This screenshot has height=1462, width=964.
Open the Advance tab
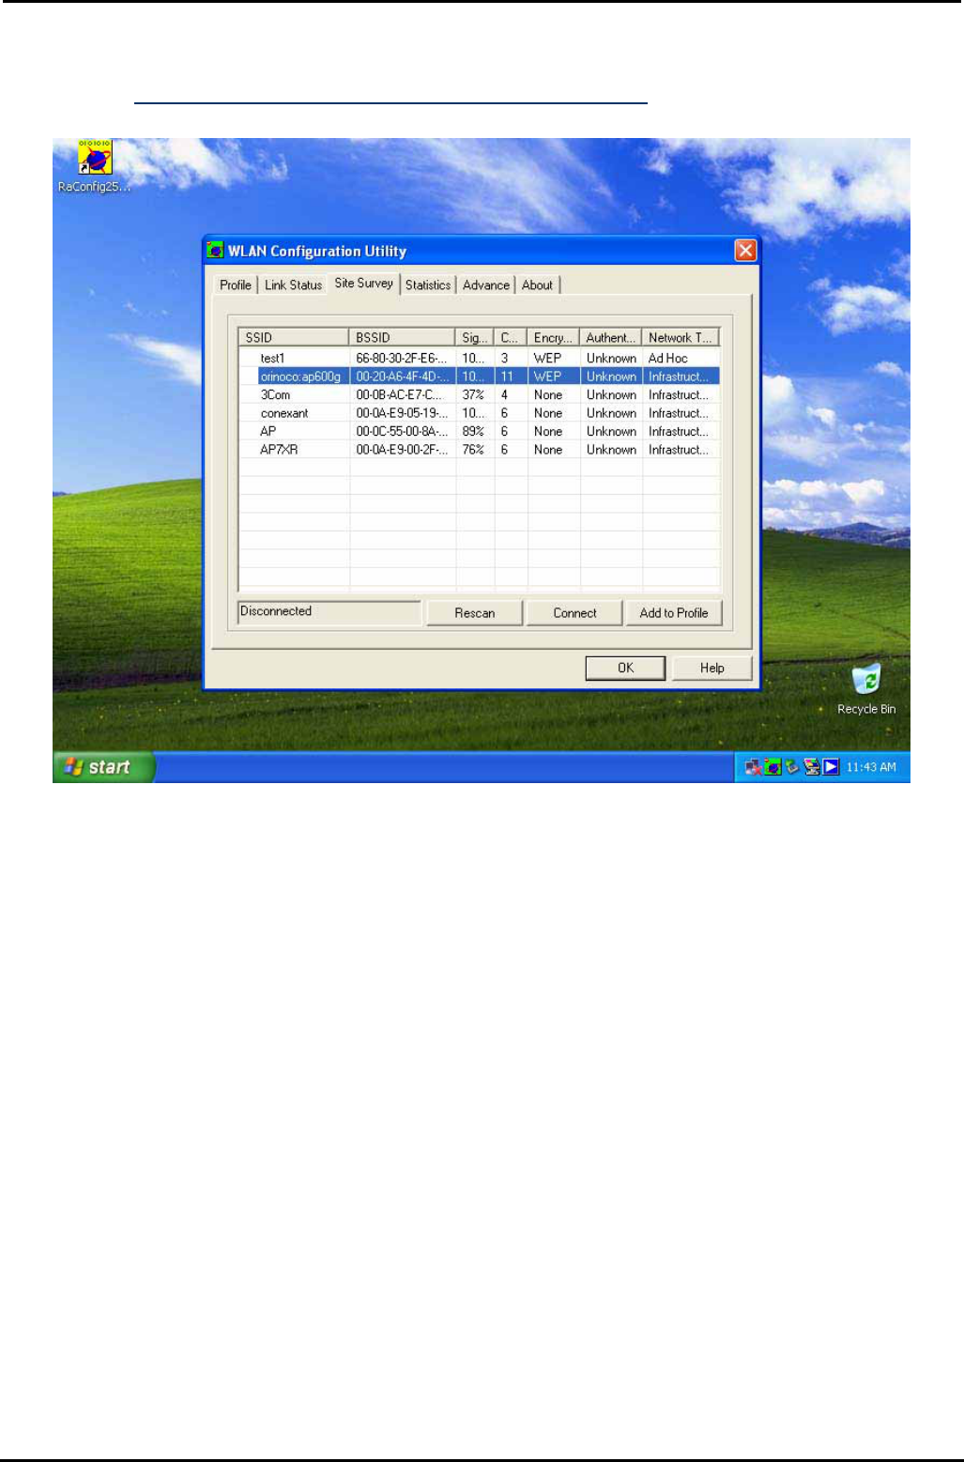486,285
